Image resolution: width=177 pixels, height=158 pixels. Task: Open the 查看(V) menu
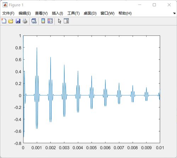pos(41,13)
